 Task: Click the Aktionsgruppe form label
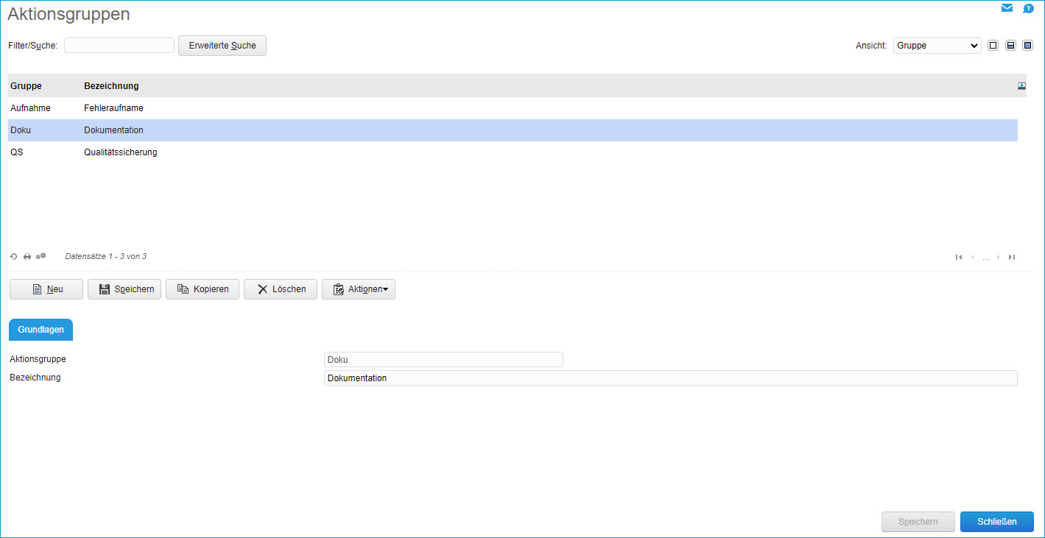point(38,359)
